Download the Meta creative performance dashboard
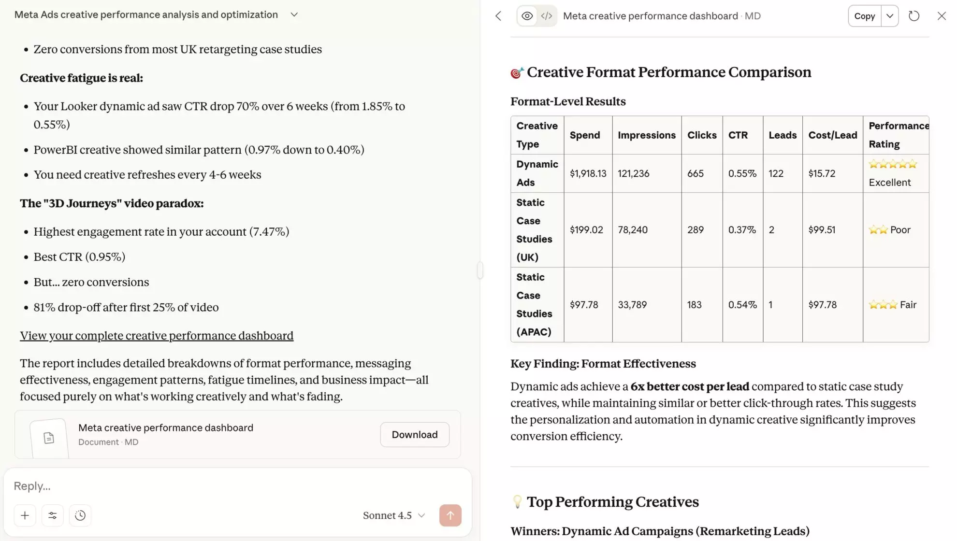Screen dimensions: 957x541 [x=414, y=434]
